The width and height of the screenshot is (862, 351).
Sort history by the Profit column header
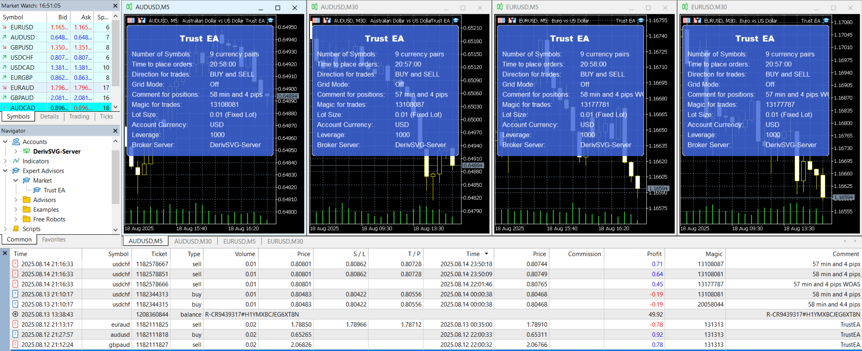coord(635,254)
